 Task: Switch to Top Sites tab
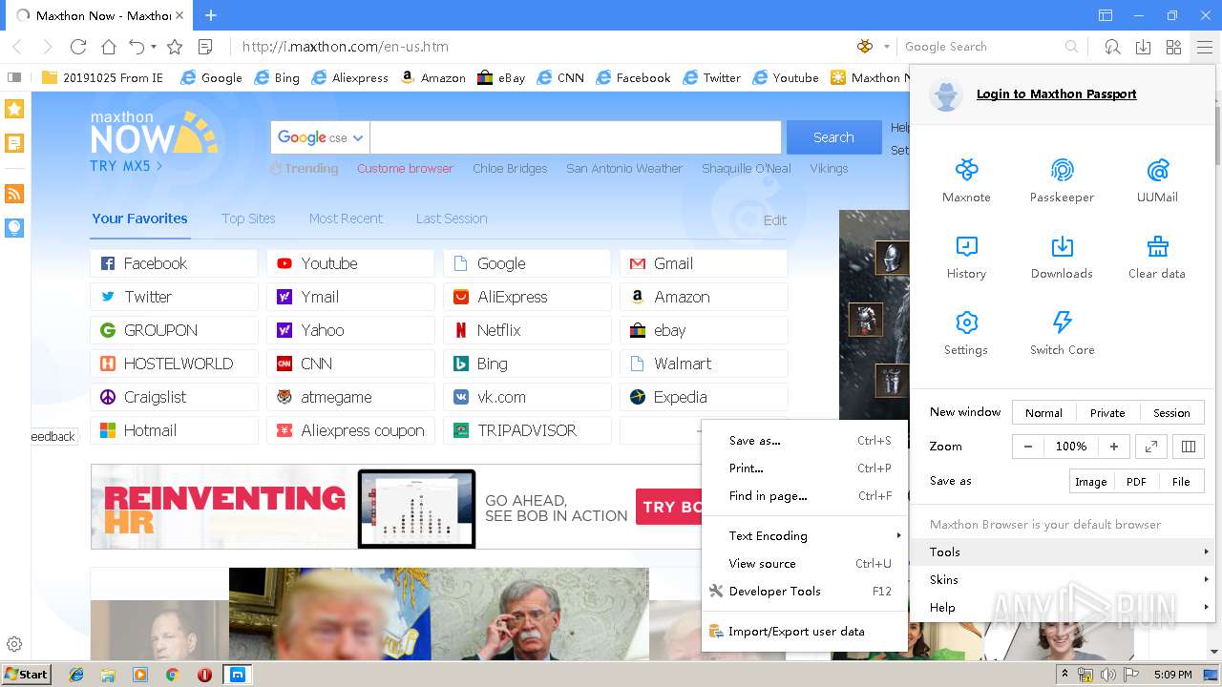[x=248, y=219]
